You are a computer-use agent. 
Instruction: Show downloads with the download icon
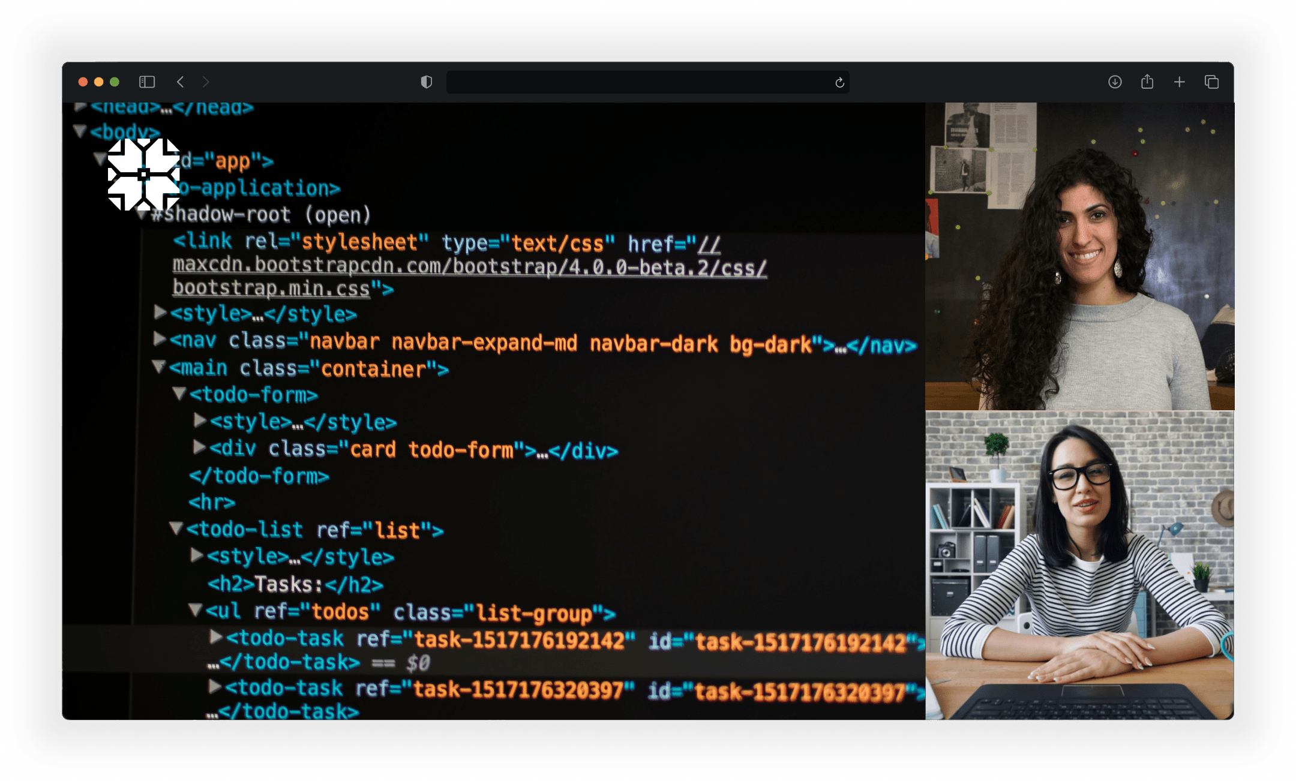point(1114,82)
